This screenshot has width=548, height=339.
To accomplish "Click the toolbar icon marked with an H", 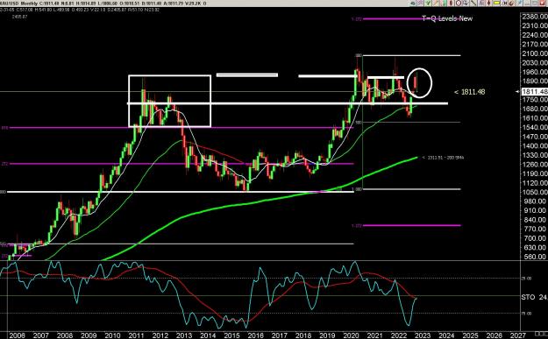I will 505,4.
